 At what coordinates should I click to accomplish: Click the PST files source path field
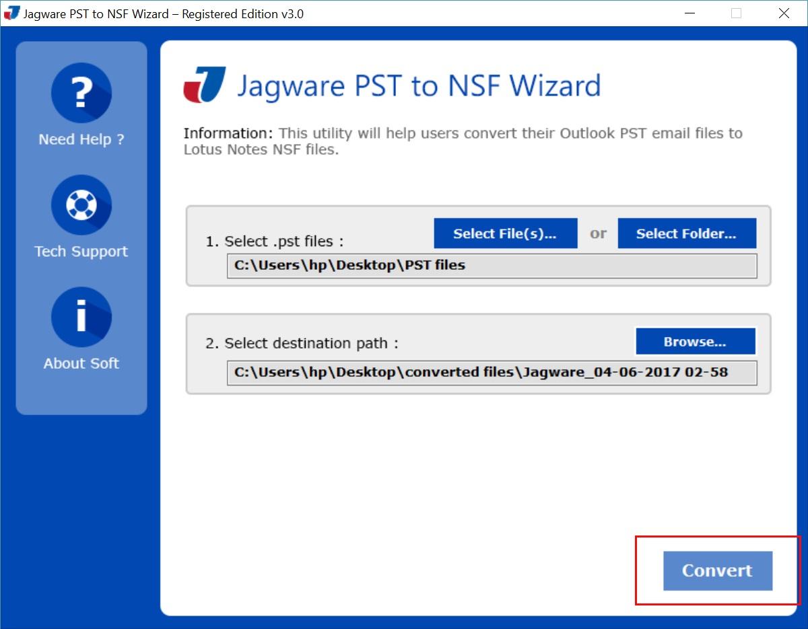pyautogui.click(x=492, y=266)
